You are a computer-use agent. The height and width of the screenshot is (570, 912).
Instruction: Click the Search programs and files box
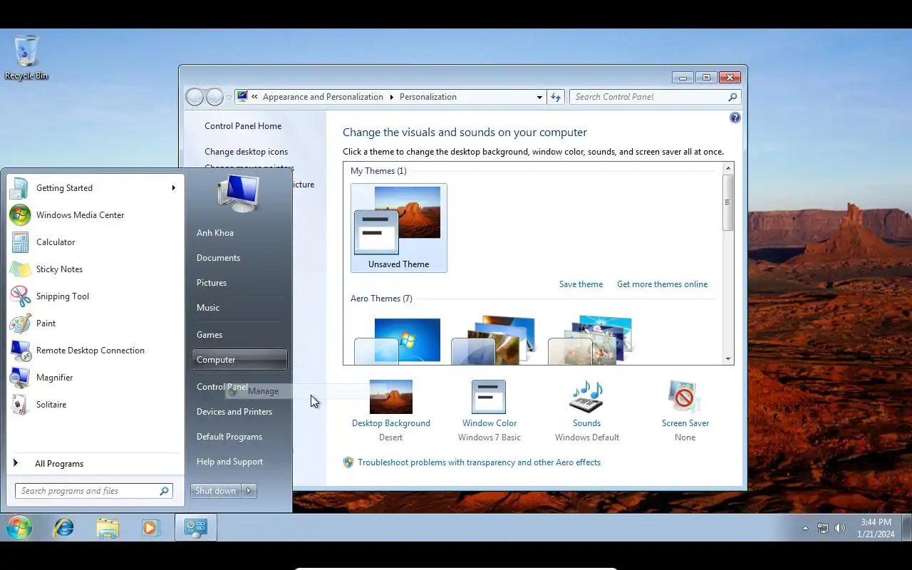(x=94, y=491)
